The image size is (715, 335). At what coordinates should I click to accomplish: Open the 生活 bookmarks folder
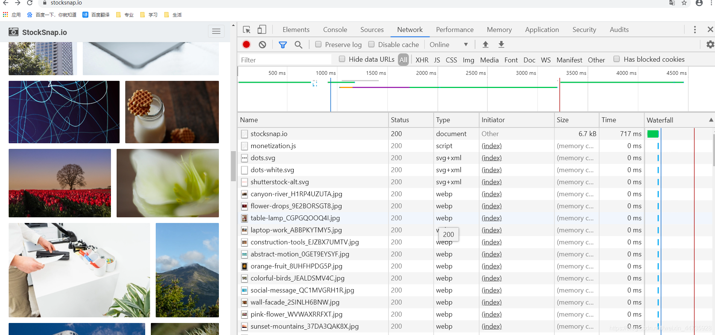(x=173, y=15)
